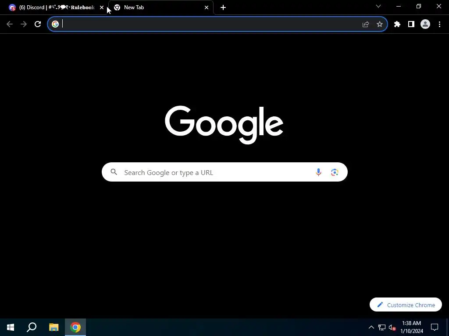449x336 pixels.
Task: Click the Search Google or type a URL box
Action: point(224,172)
